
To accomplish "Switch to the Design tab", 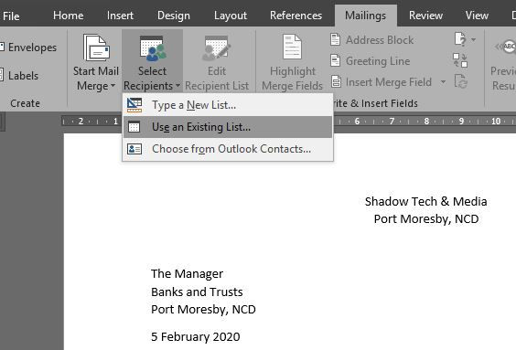I will click(x=174, y=16).
